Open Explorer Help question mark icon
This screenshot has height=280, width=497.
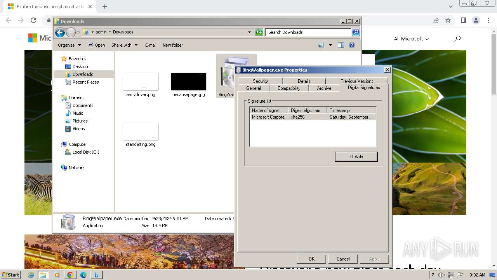click(x=352, y=45)
